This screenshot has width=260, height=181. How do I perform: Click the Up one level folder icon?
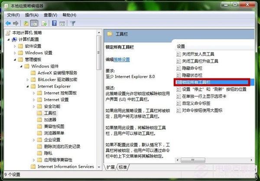tap(26, 23)
